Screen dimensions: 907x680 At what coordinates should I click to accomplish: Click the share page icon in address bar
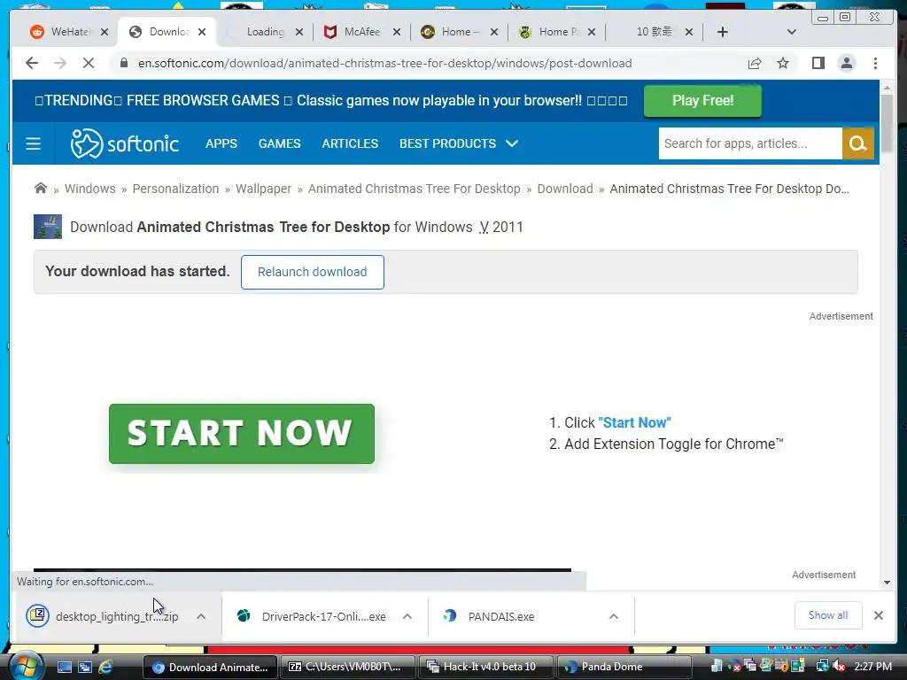coord(755,63)
